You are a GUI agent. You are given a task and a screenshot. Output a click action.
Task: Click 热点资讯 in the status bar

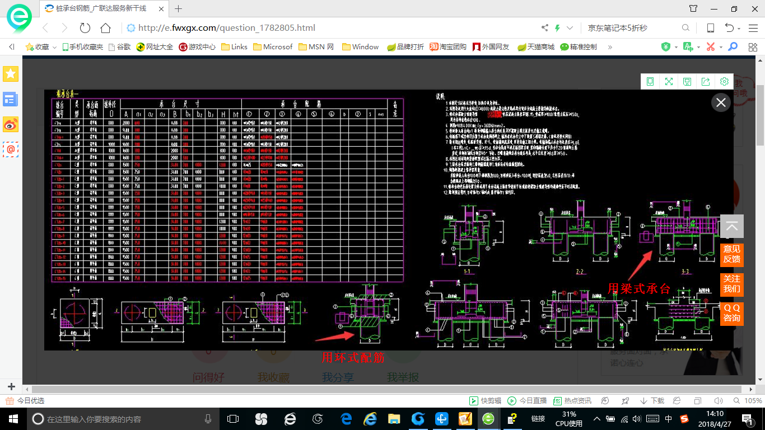point(572,401)
